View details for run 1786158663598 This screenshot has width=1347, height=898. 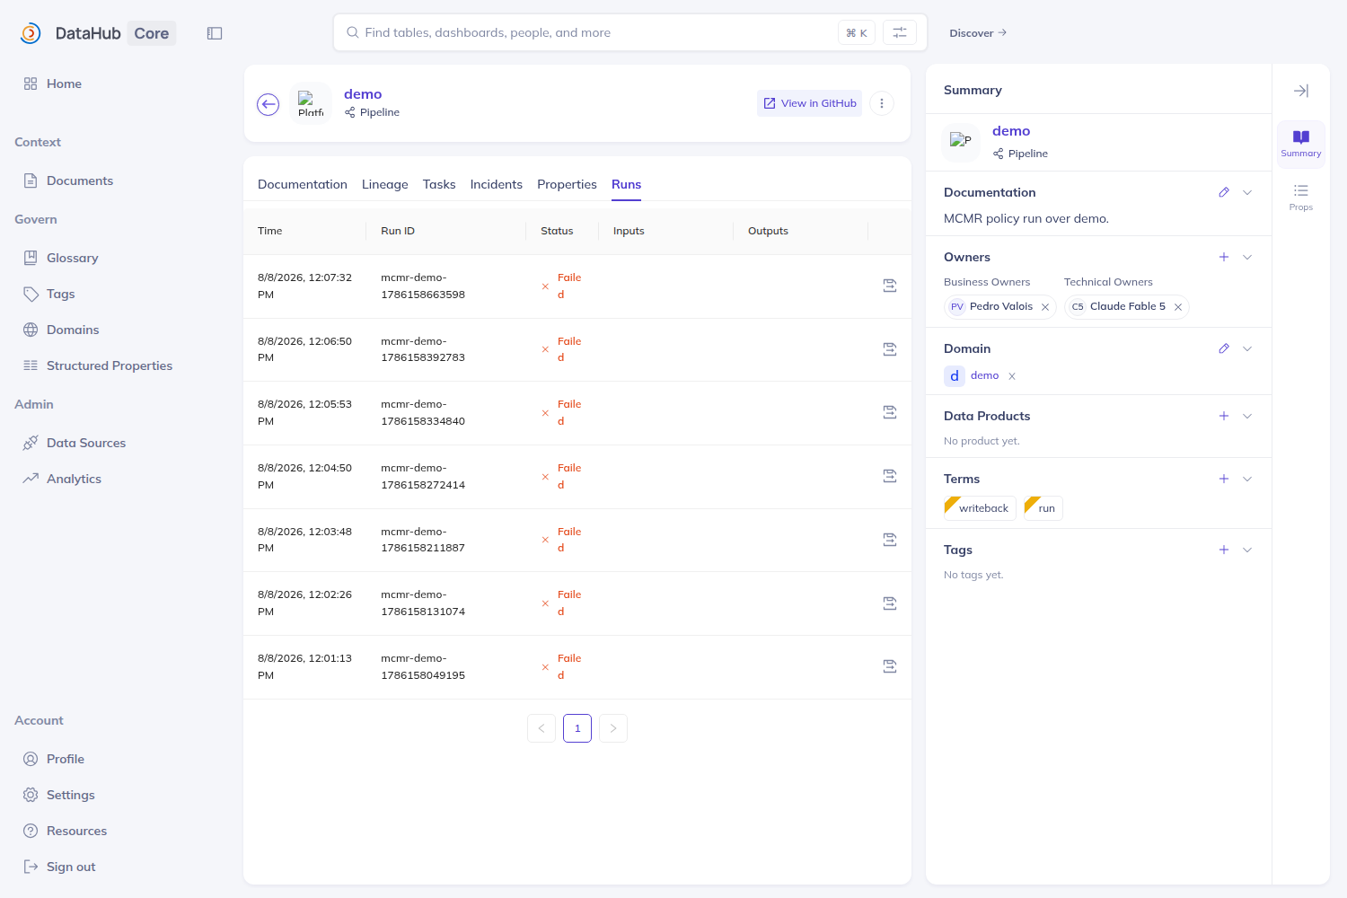pyautogui.click(x=890, y=286)
